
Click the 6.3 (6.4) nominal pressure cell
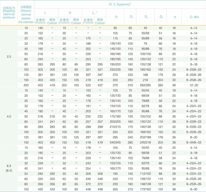tap(9, 168)
